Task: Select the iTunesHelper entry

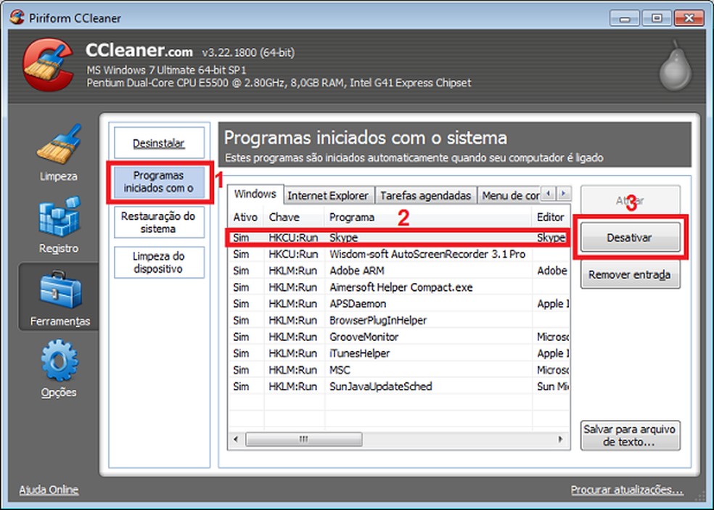Action: tap(399, 353)
